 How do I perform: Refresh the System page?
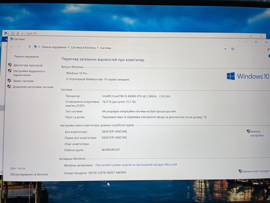233,49
